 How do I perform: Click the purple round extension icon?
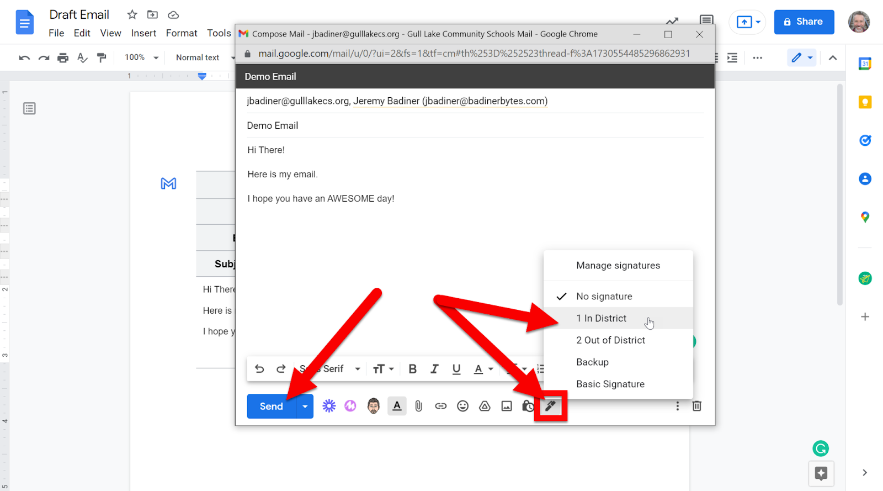coord(350,406)
